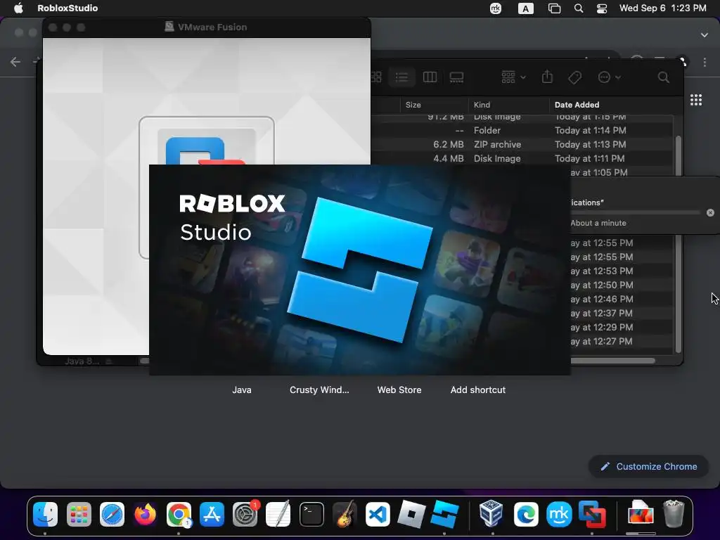The height and width of the screenshot is (540, 720).
Task: Open the Finder action (ellipsis) menu
Action: pyautogui.click(x=610, y=77)
